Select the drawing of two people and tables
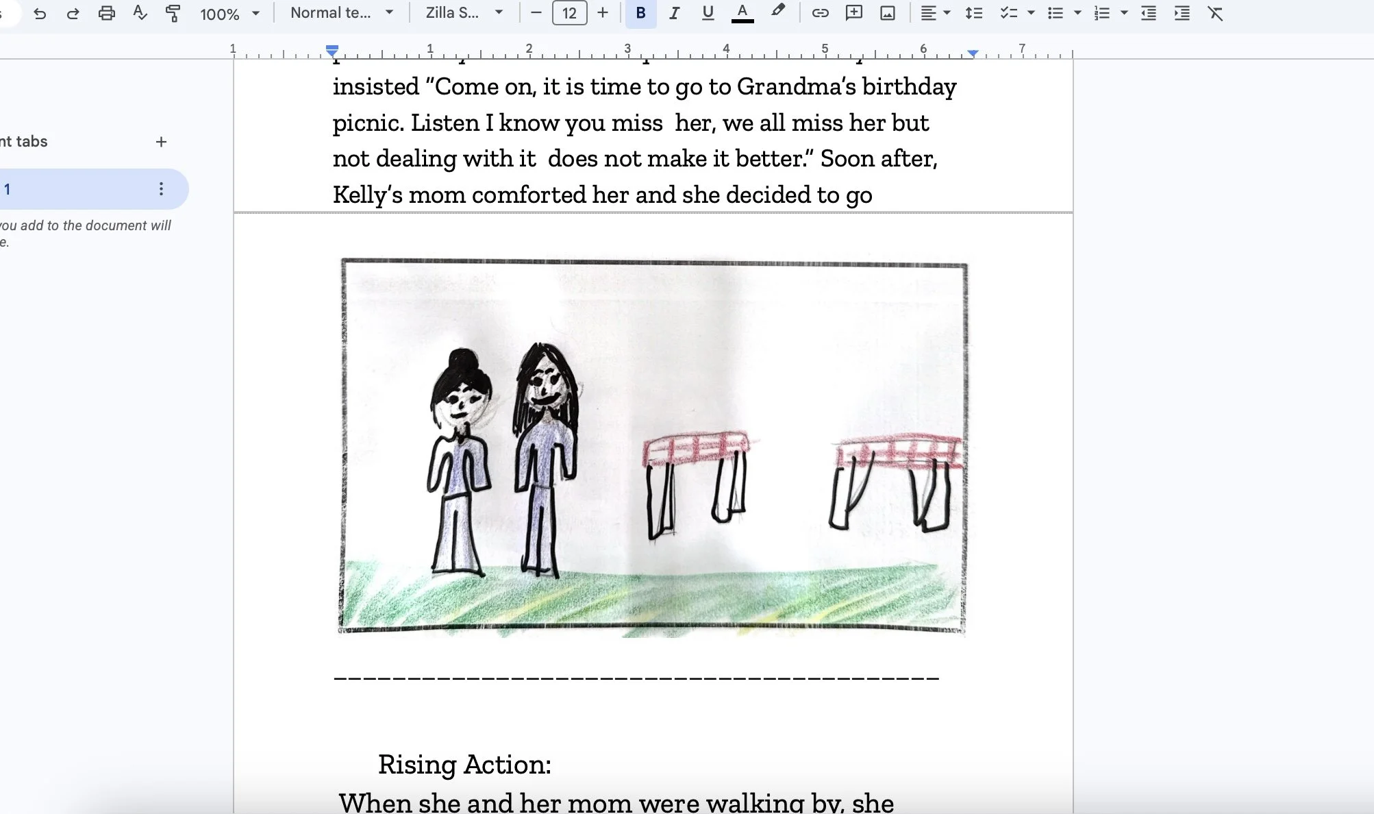Image resolution: width=1374 pixels, height=814 pixels. point(653,447)
